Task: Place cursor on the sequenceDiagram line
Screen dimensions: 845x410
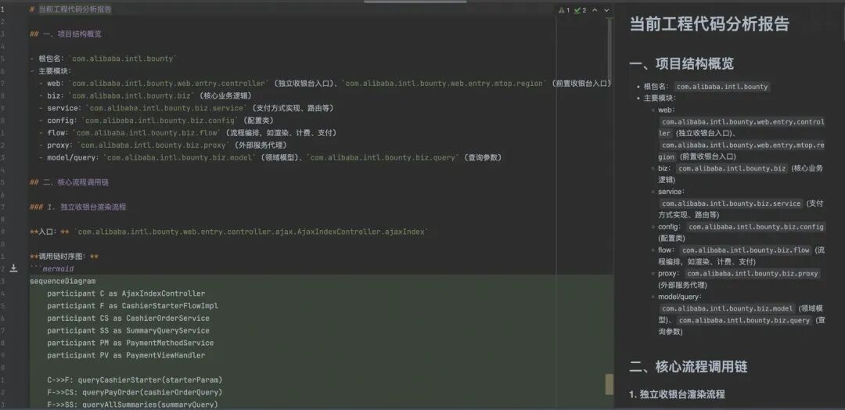Action: click(x=63, y=281)
